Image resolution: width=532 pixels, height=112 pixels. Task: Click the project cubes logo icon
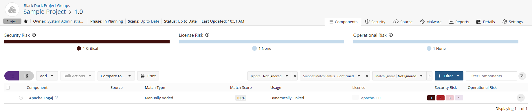click(12, 10)
